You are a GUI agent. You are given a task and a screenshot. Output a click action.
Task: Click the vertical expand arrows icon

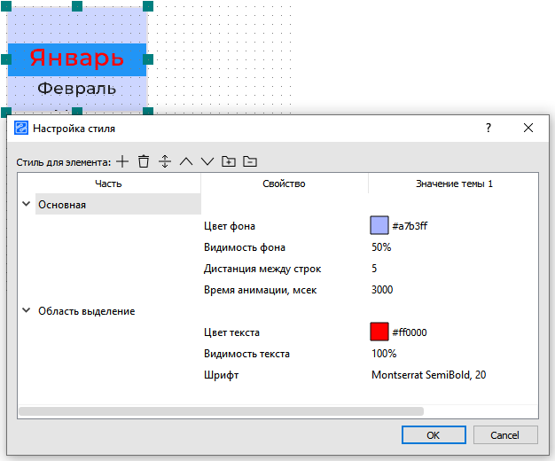165,161
